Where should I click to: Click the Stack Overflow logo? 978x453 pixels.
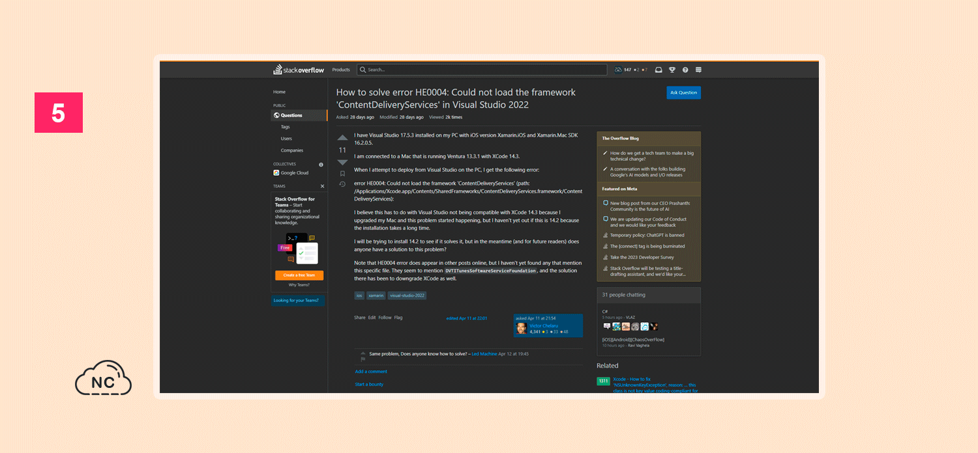[x=300, y=70]
